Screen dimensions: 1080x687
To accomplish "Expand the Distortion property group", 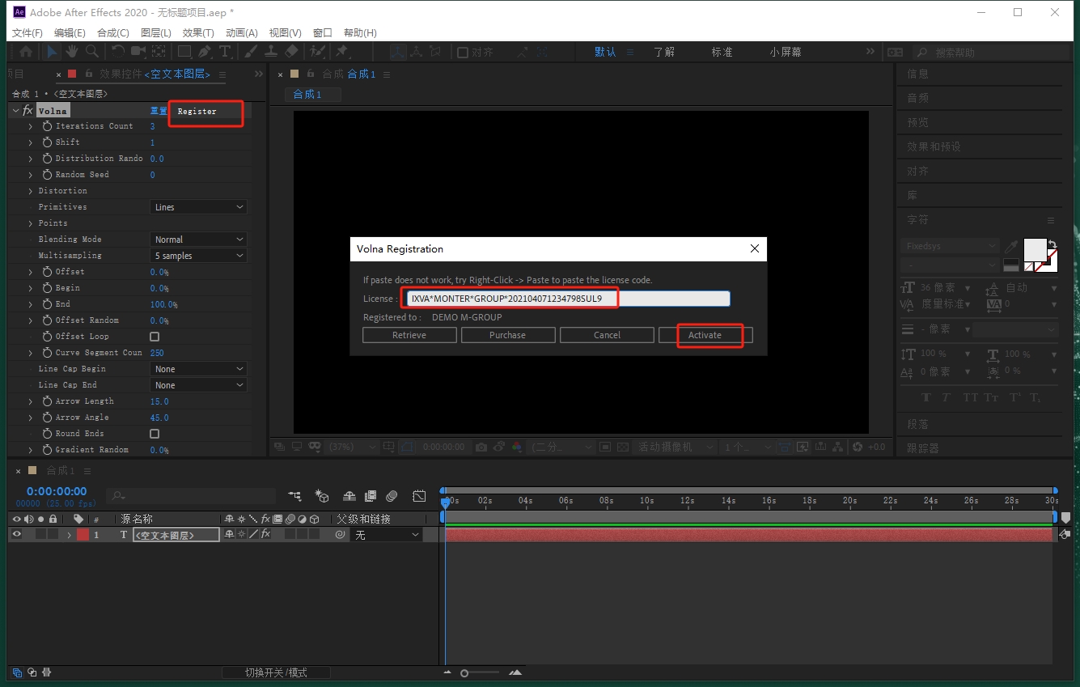I will point(31,191).
